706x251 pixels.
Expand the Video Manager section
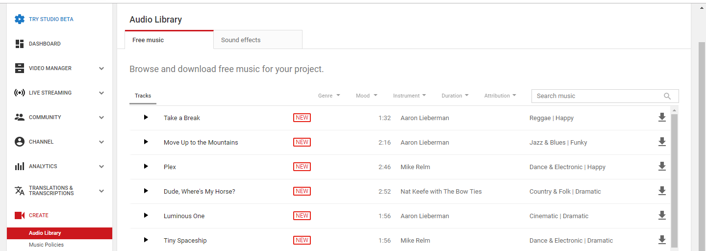click(x=101, y=68)
